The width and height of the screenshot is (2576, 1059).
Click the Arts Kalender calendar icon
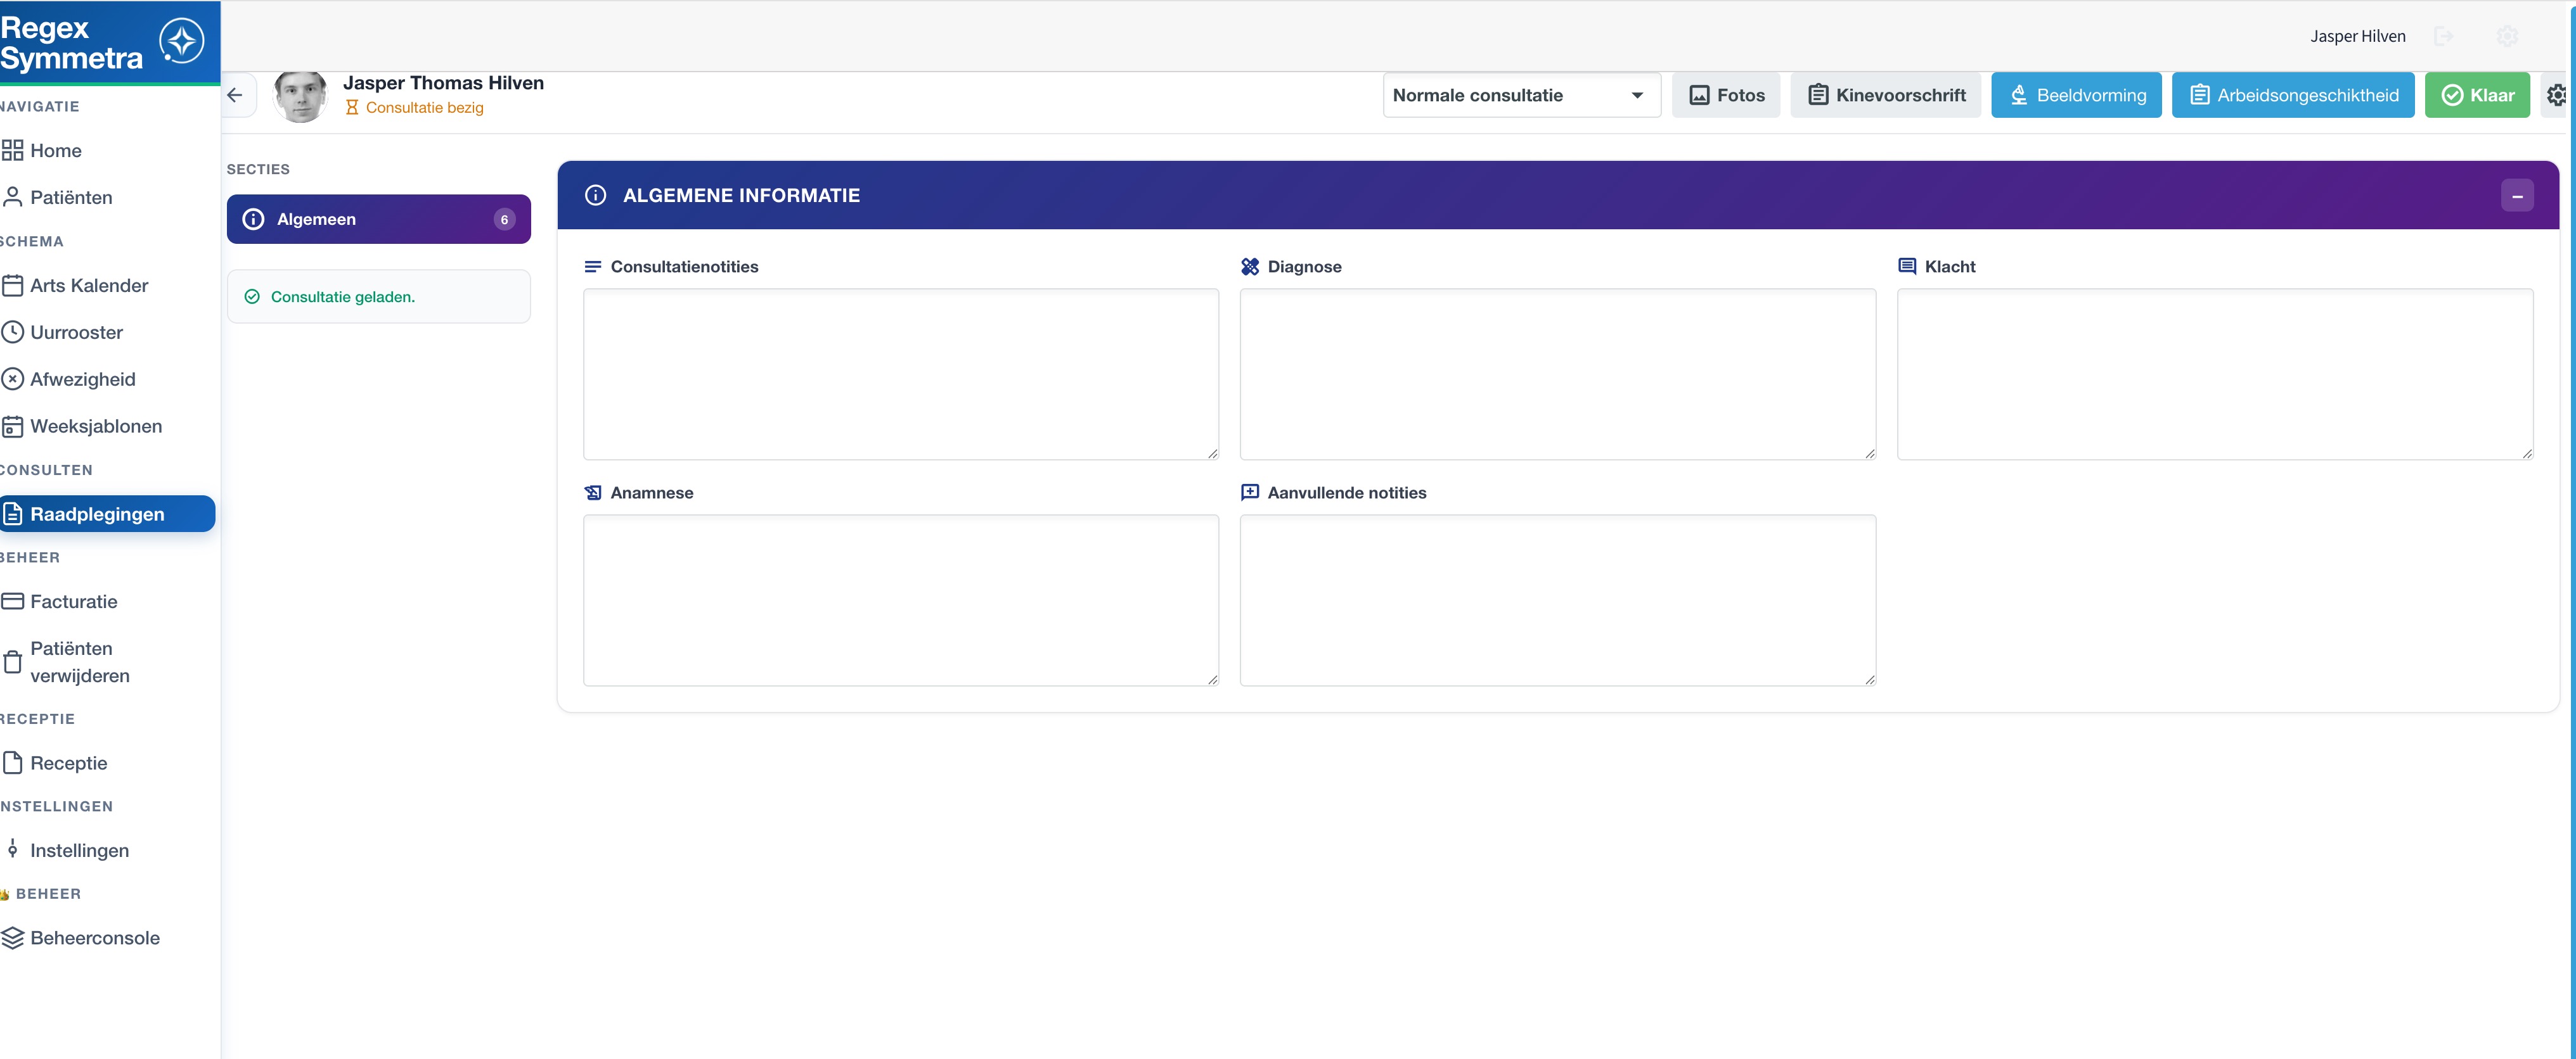[12, 286]
